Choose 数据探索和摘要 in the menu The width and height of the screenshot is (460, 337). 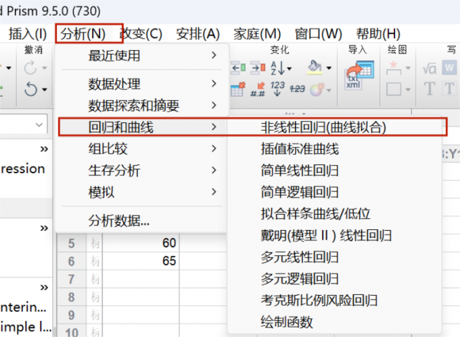click(142, 106)
